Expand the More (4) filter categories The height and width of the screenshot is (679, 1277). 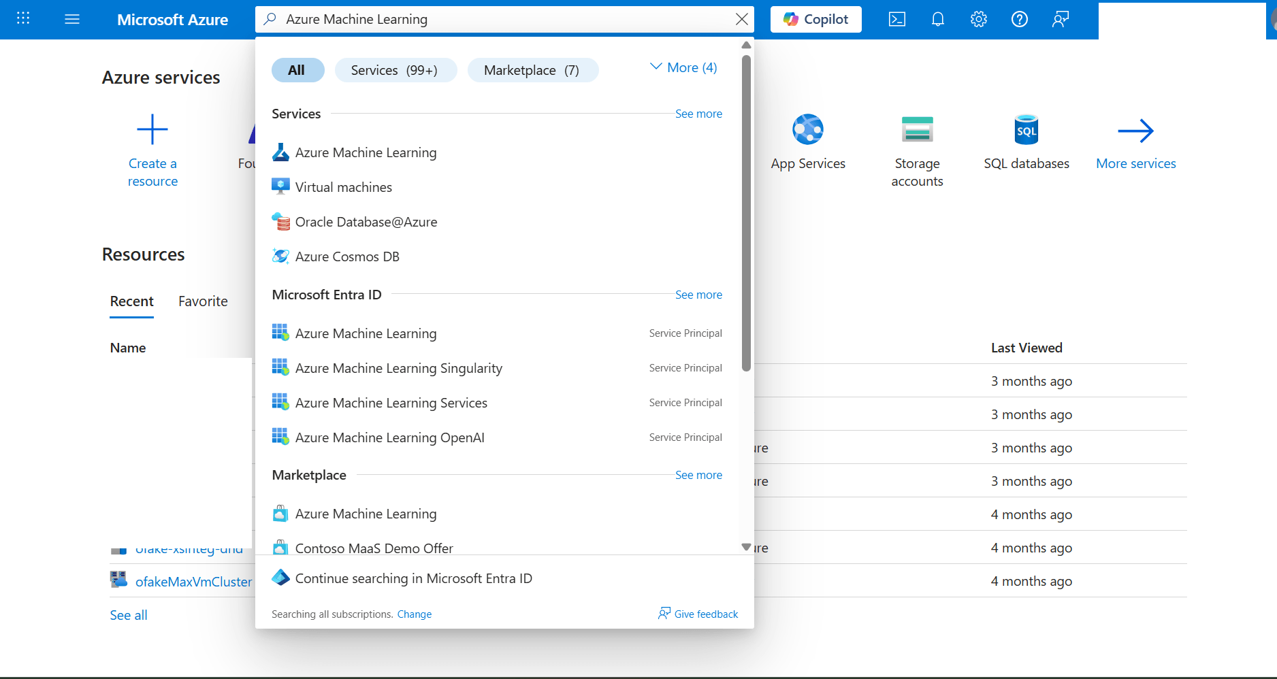coord(683,67)
